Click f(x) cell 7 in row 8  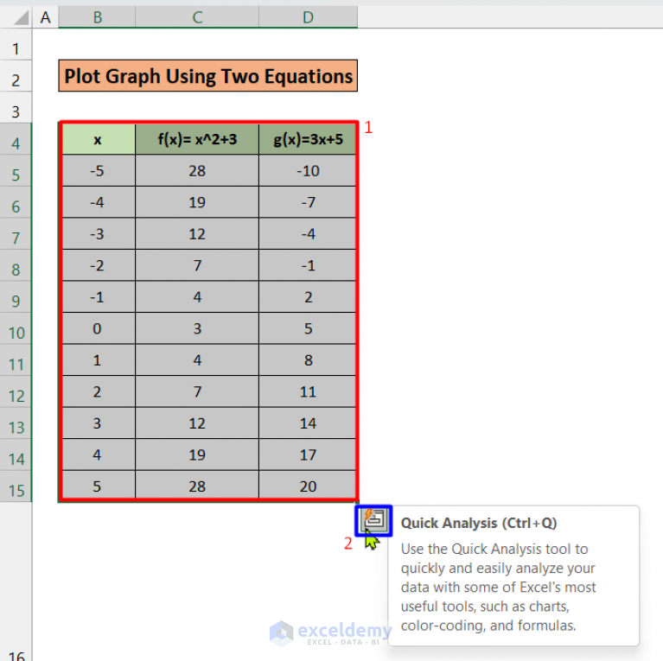coord(197,265)
